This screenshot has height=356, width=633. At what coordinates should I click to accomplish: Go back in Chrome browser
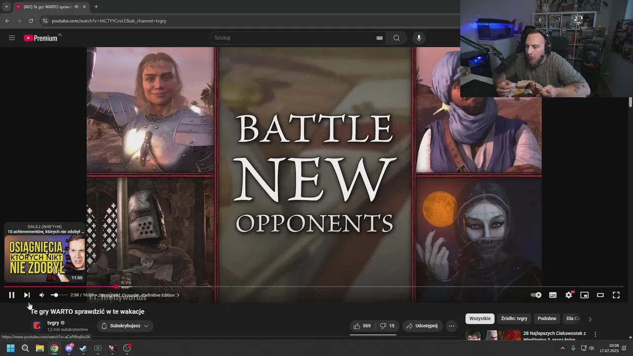point(7,21)
